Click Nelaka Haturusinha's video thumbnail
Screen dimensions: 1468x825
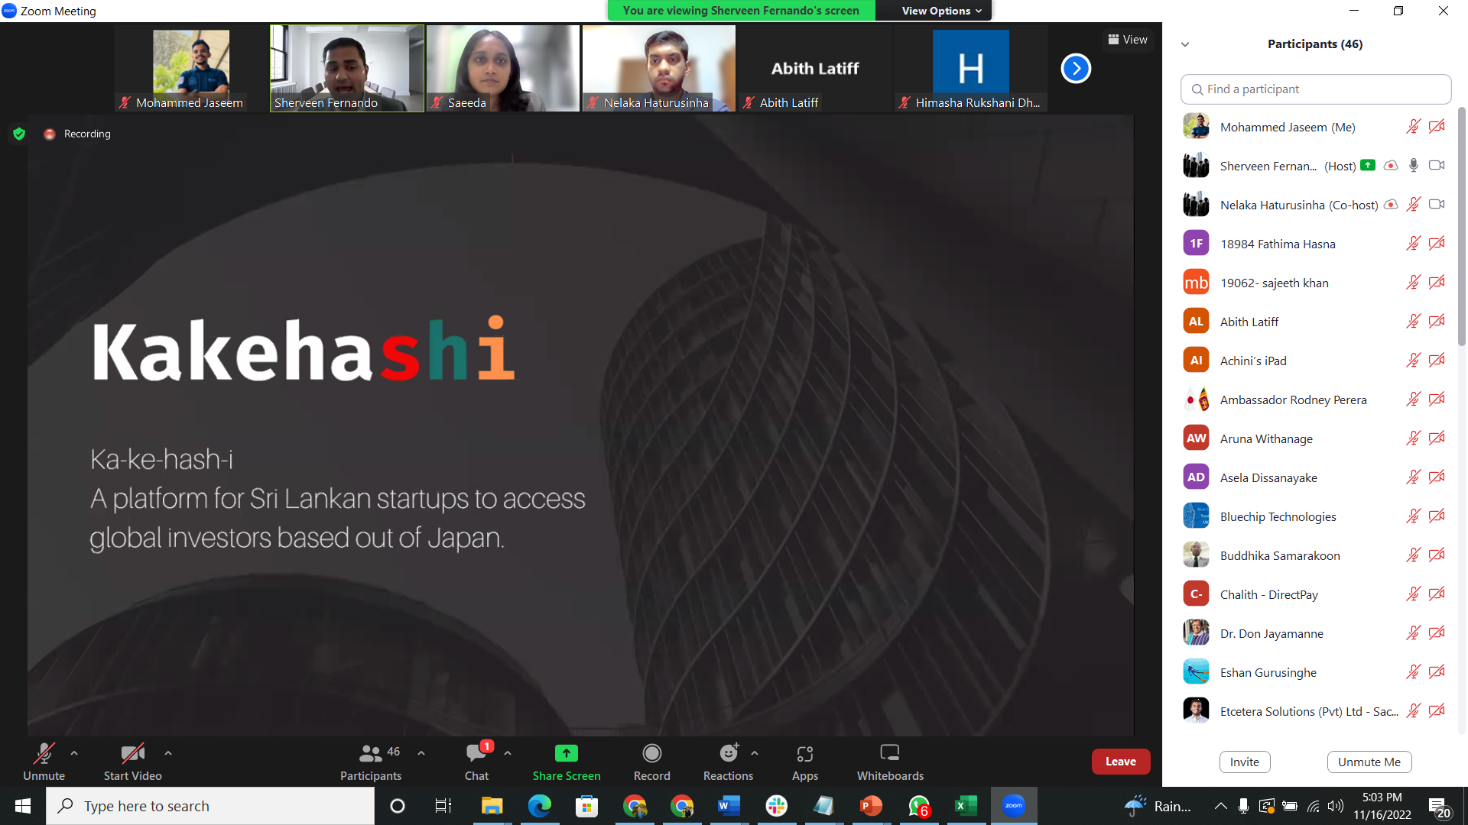pyautogui.click(x=659, y=69)
